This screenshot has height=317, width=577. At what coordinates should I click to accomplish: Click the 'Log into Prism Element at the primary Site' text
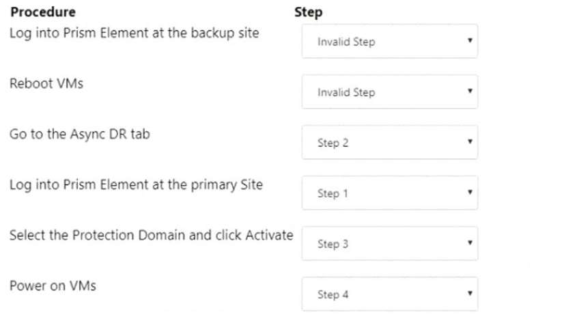(x=136, y=185)
